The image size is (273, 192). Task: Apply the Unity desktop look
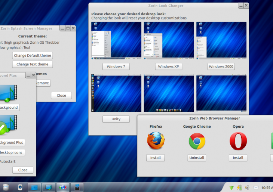coord(116,119)
